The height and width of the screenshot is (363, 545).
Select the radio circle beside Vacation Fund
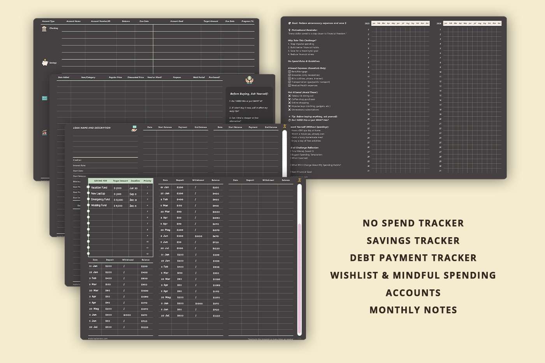coord(88,187)
